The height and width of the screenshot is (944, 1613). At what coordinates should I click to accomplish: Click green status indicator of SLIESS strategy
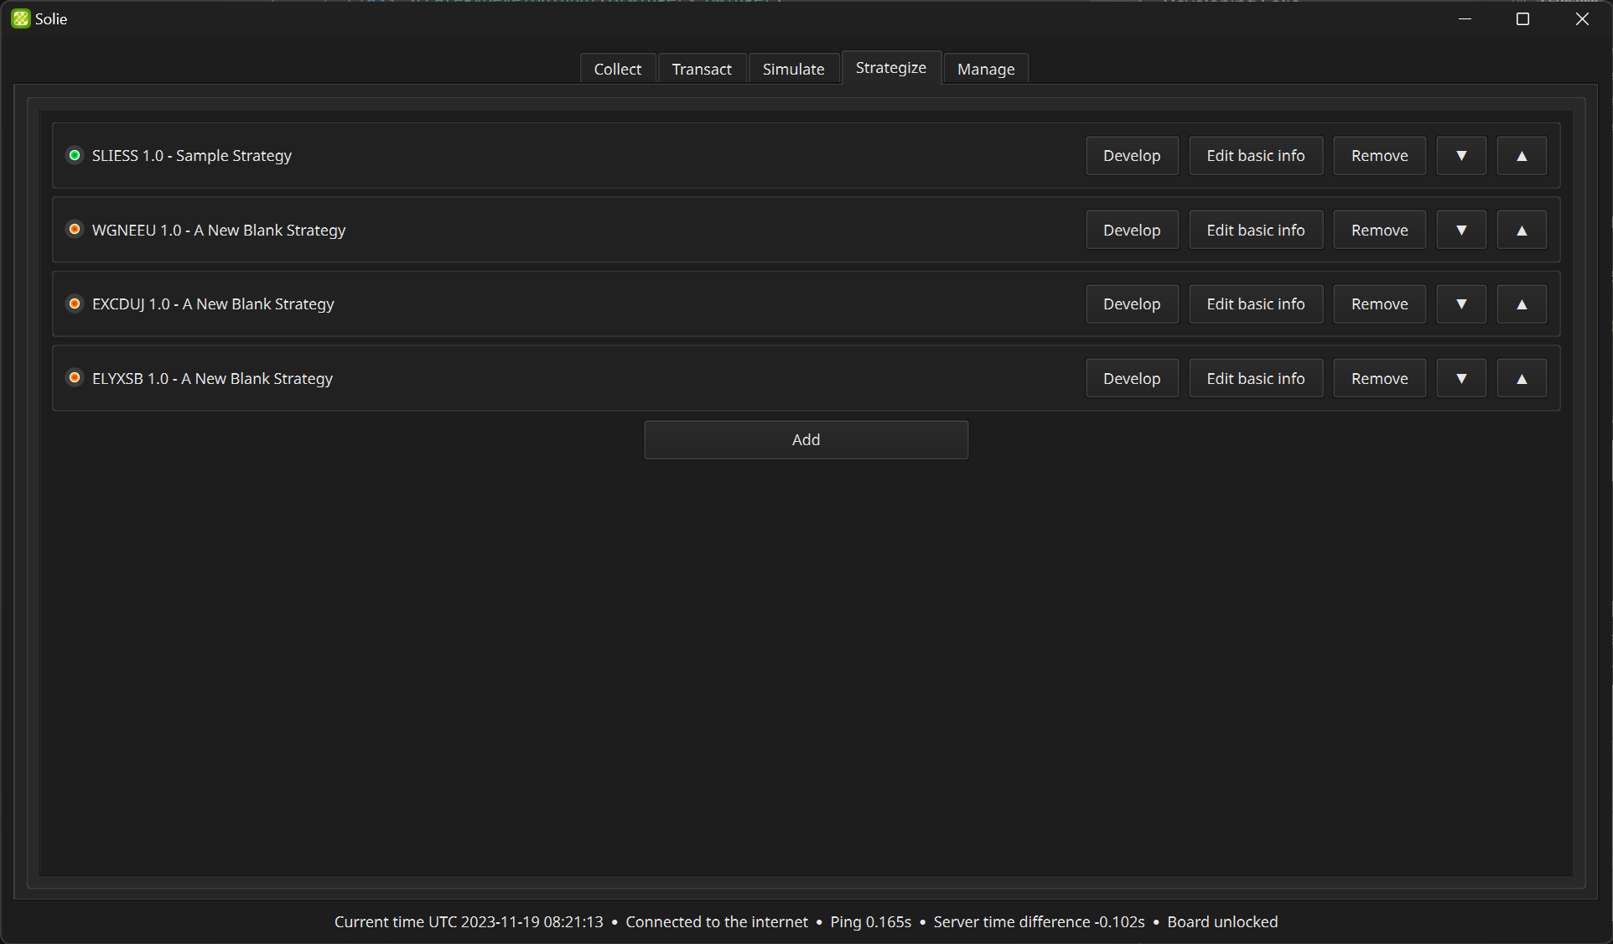[75, 155]
